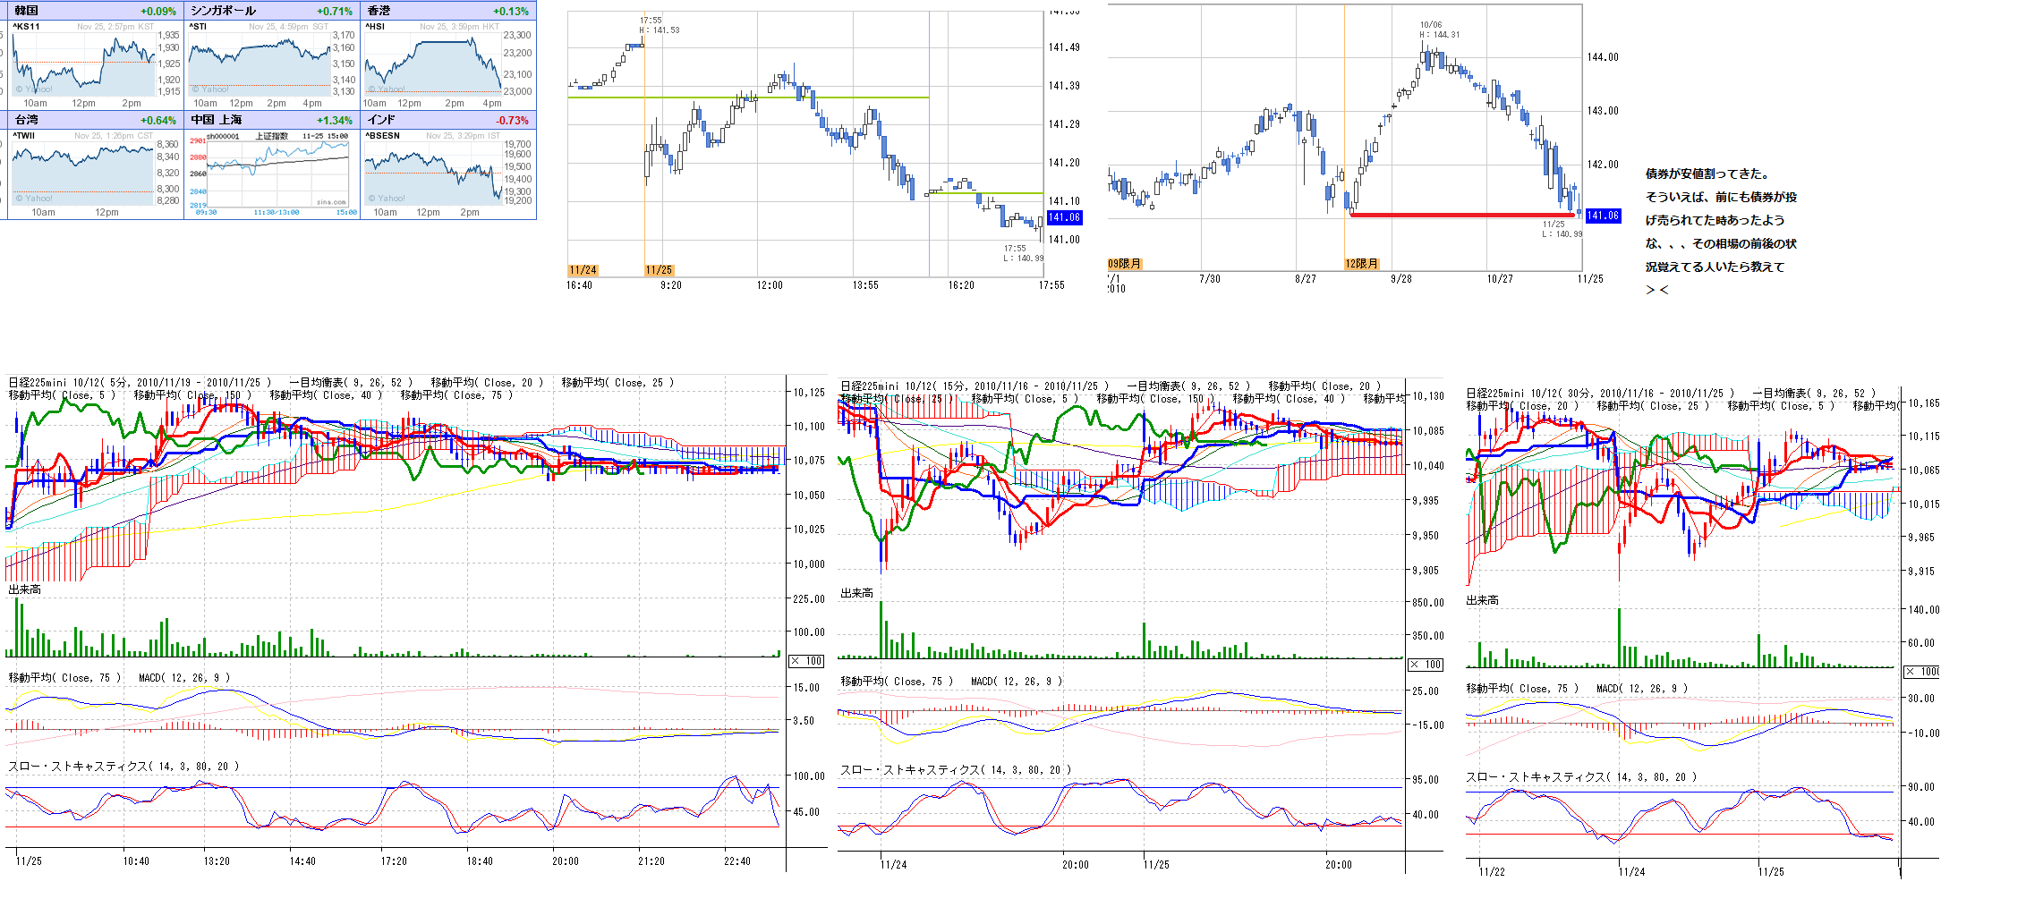Click the 出来高 volume label on 30-minute chart
2026x907 pixels.
point(1482,600)
